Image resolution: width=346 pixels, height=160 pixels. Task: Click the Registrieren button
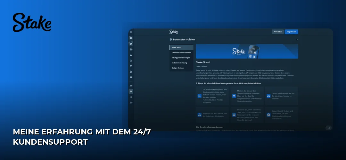291,32
